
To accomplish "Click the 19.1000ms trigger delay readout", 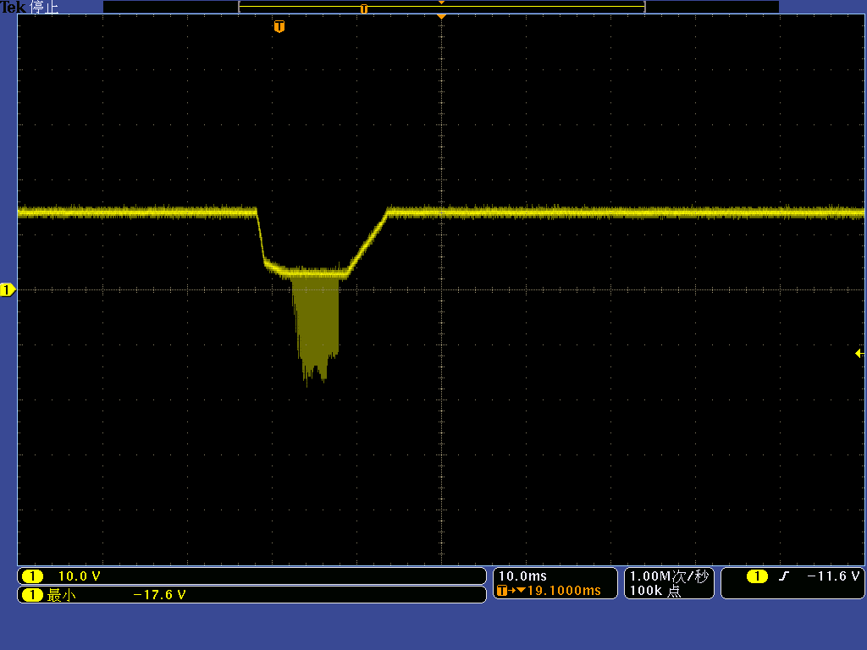I will 563,590.
